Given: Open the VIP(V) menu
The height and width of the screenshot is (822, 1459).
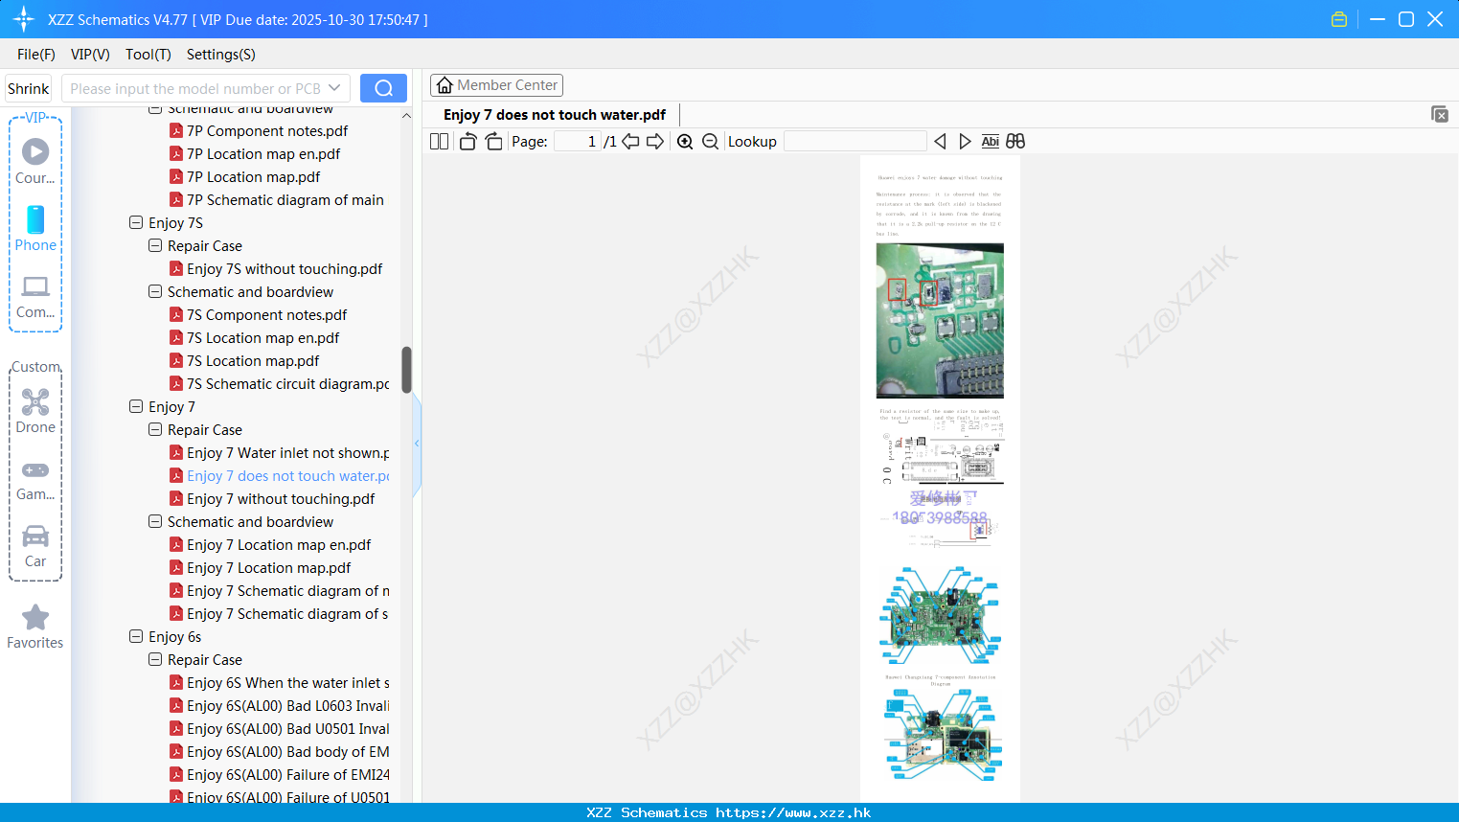Looking at the screenshot, I should [90, 55].
